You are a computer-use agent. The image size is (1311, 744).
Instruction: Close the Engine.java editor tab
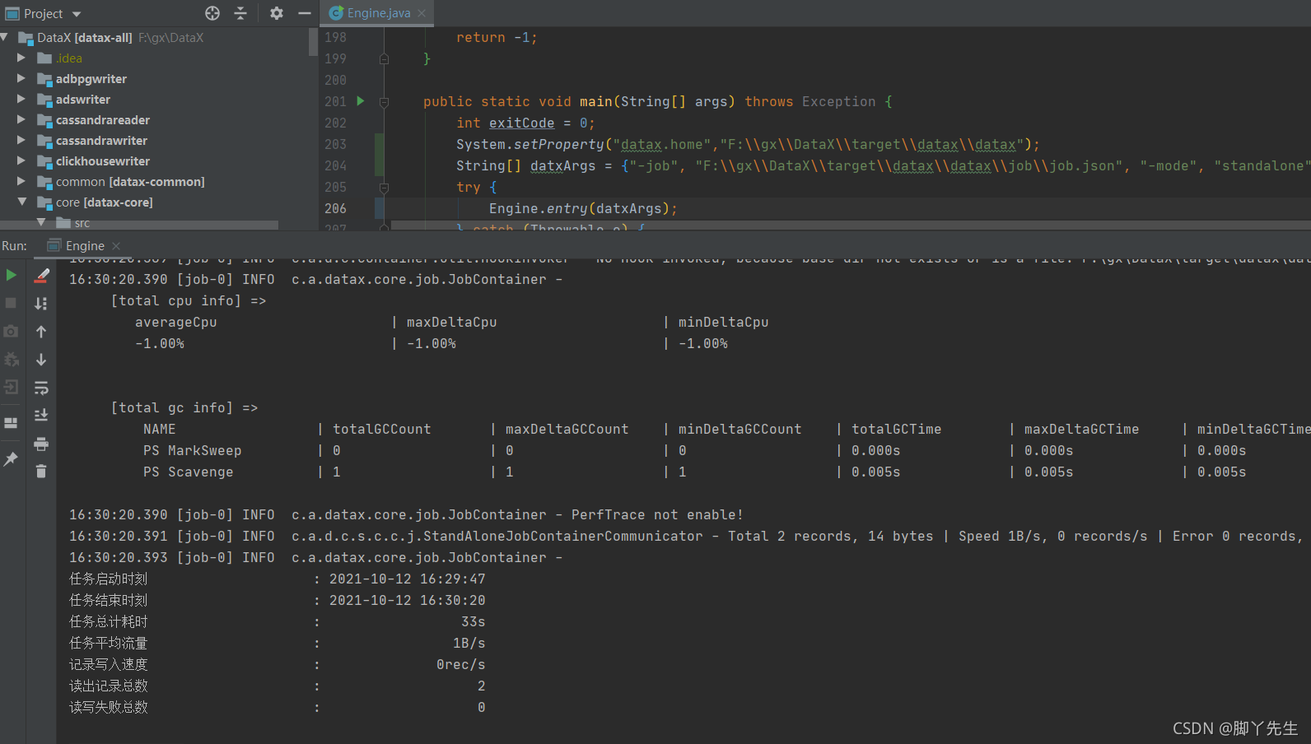(x=422, y=13)
